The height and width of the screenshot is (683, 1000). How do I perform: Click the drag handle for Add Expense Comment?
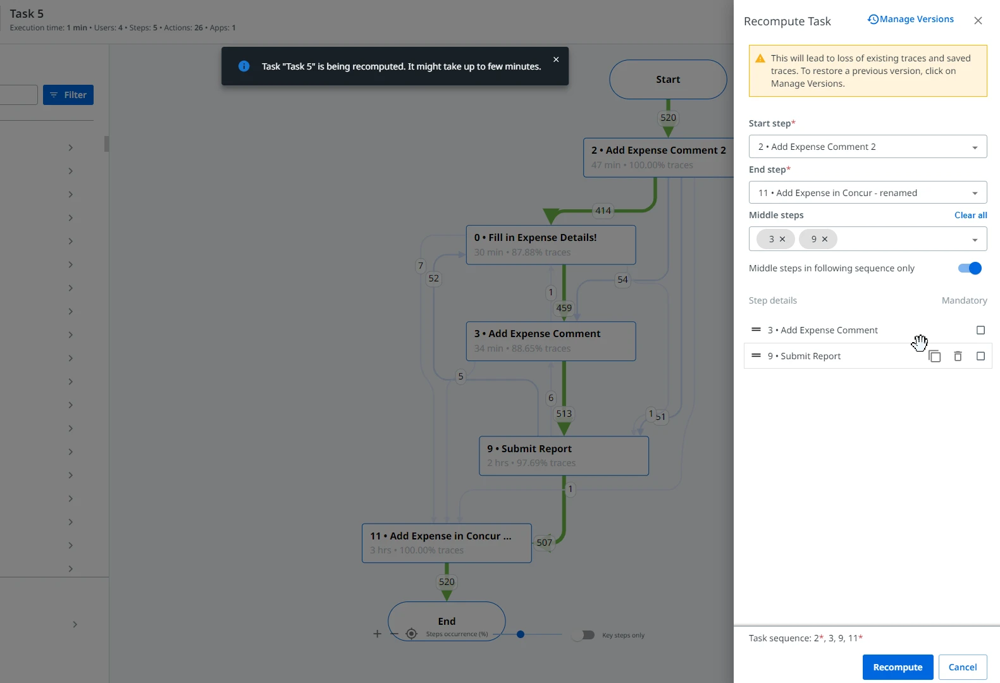coord(756,329)
